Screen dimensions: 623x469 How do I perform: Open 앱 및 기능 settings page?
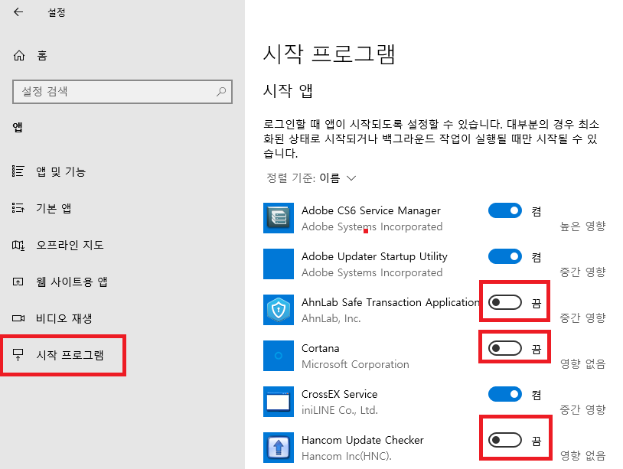pos(60,171)
